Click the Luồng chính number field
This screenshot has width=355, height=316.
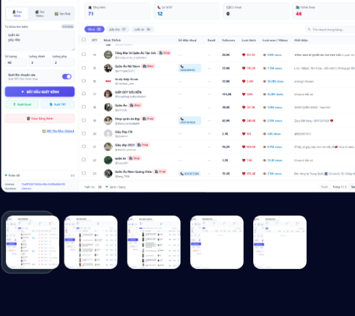[x=40, y=62]
